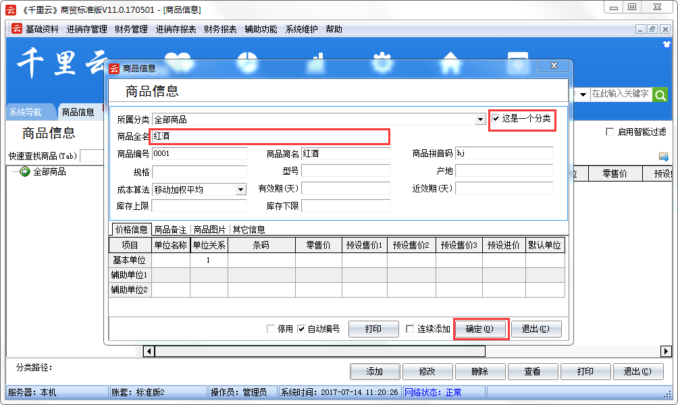This screenshot has height=405, width=678.
Task: Enable the 连续添加 checkbox
Action: [x=411, y=329]
